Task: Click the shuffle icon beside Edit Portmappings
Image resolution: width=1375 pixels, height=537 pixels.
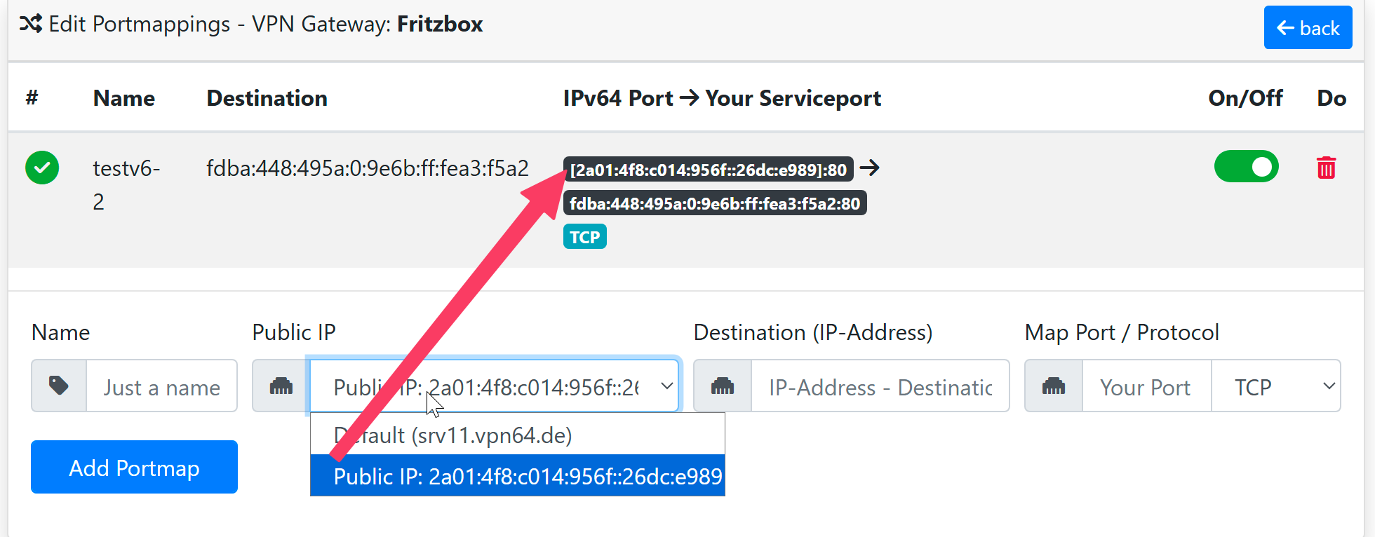Action: coord(31,25)
